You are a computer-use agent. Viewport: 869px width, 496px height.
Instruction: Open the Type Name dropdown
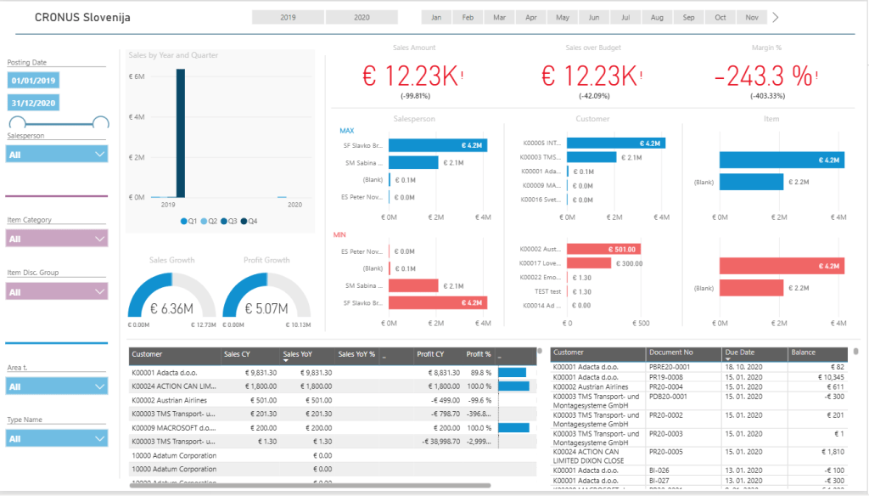pyautogui.click(x=57, y=438)
